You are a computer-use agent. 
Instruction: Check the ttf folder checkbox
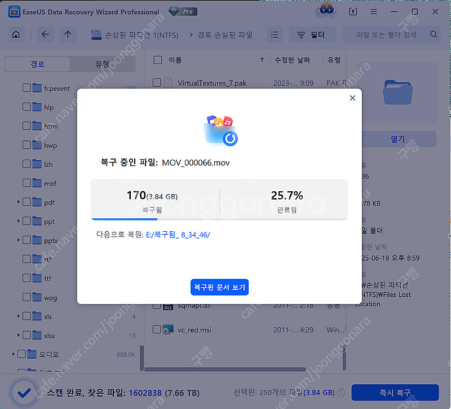pyautogui.click(x=26, y=278)
